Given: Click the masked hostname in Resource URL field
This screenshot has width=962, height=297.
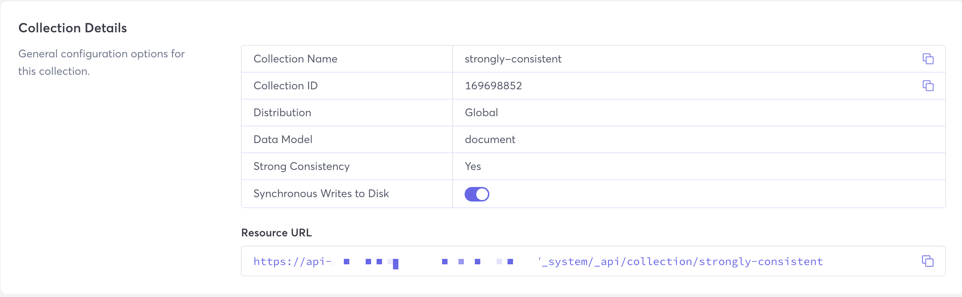Looking at the screenshot, I should pyautogui.click(x=429, y=261).
